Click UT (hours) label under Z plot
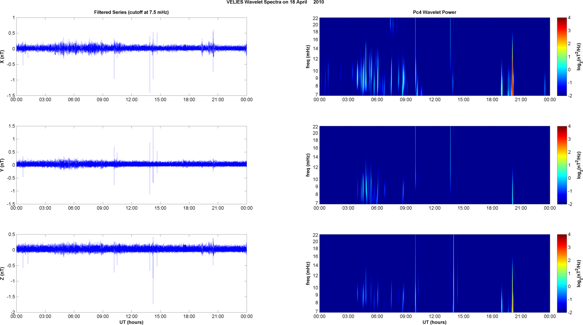This screenshot has width=583, height=325. point(131,322)
